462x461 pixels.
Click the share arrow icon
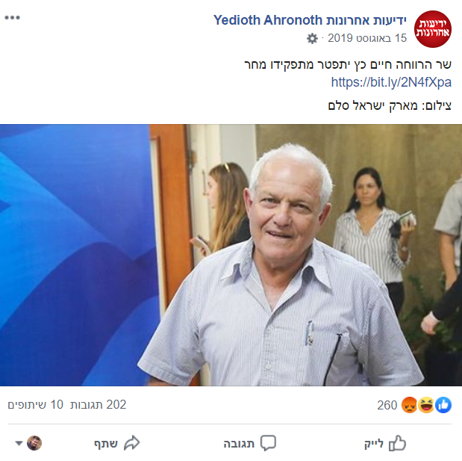click(x=131, y=443)
